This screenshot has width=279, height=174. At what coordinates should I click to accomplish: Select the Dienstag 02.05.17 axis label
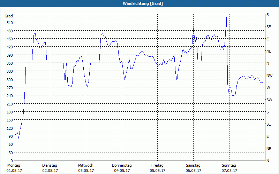50,168
